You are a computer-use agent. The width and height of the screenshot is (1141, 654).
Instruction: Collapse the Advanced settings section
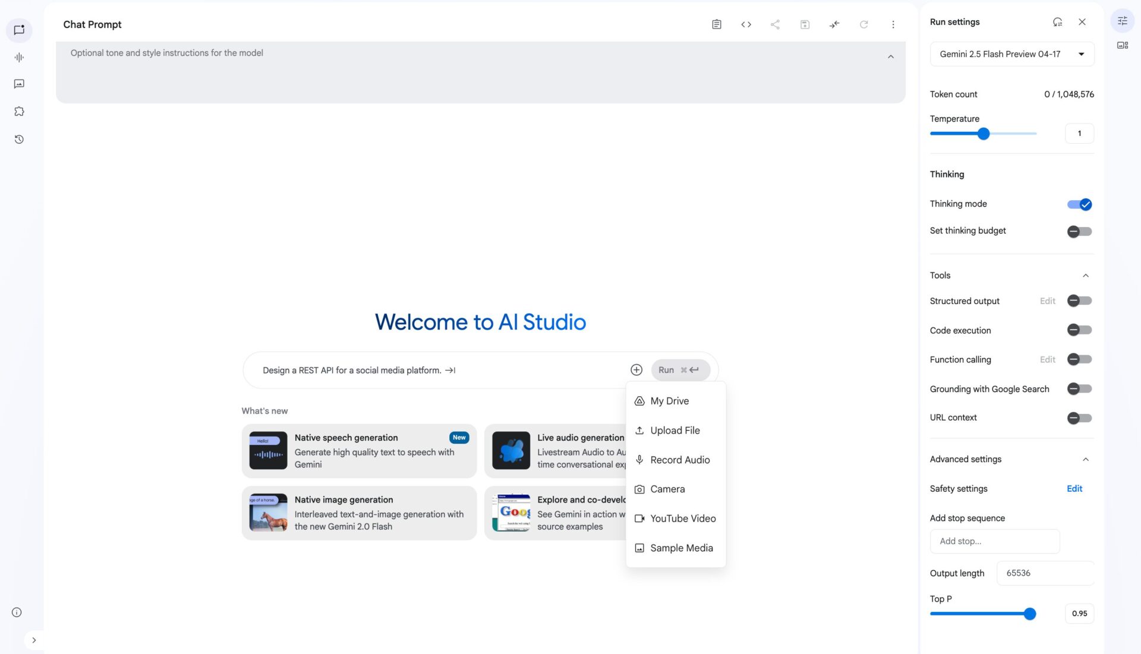click(x=1085, y=460)
